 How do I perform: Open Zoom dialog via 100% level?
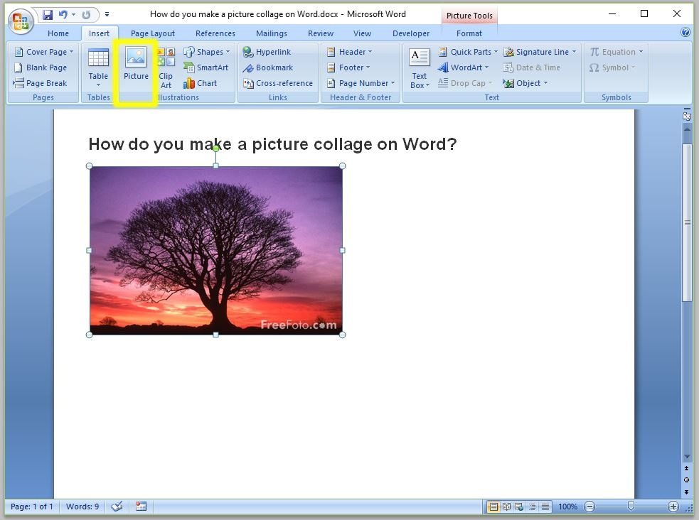(x=567, y=507)
